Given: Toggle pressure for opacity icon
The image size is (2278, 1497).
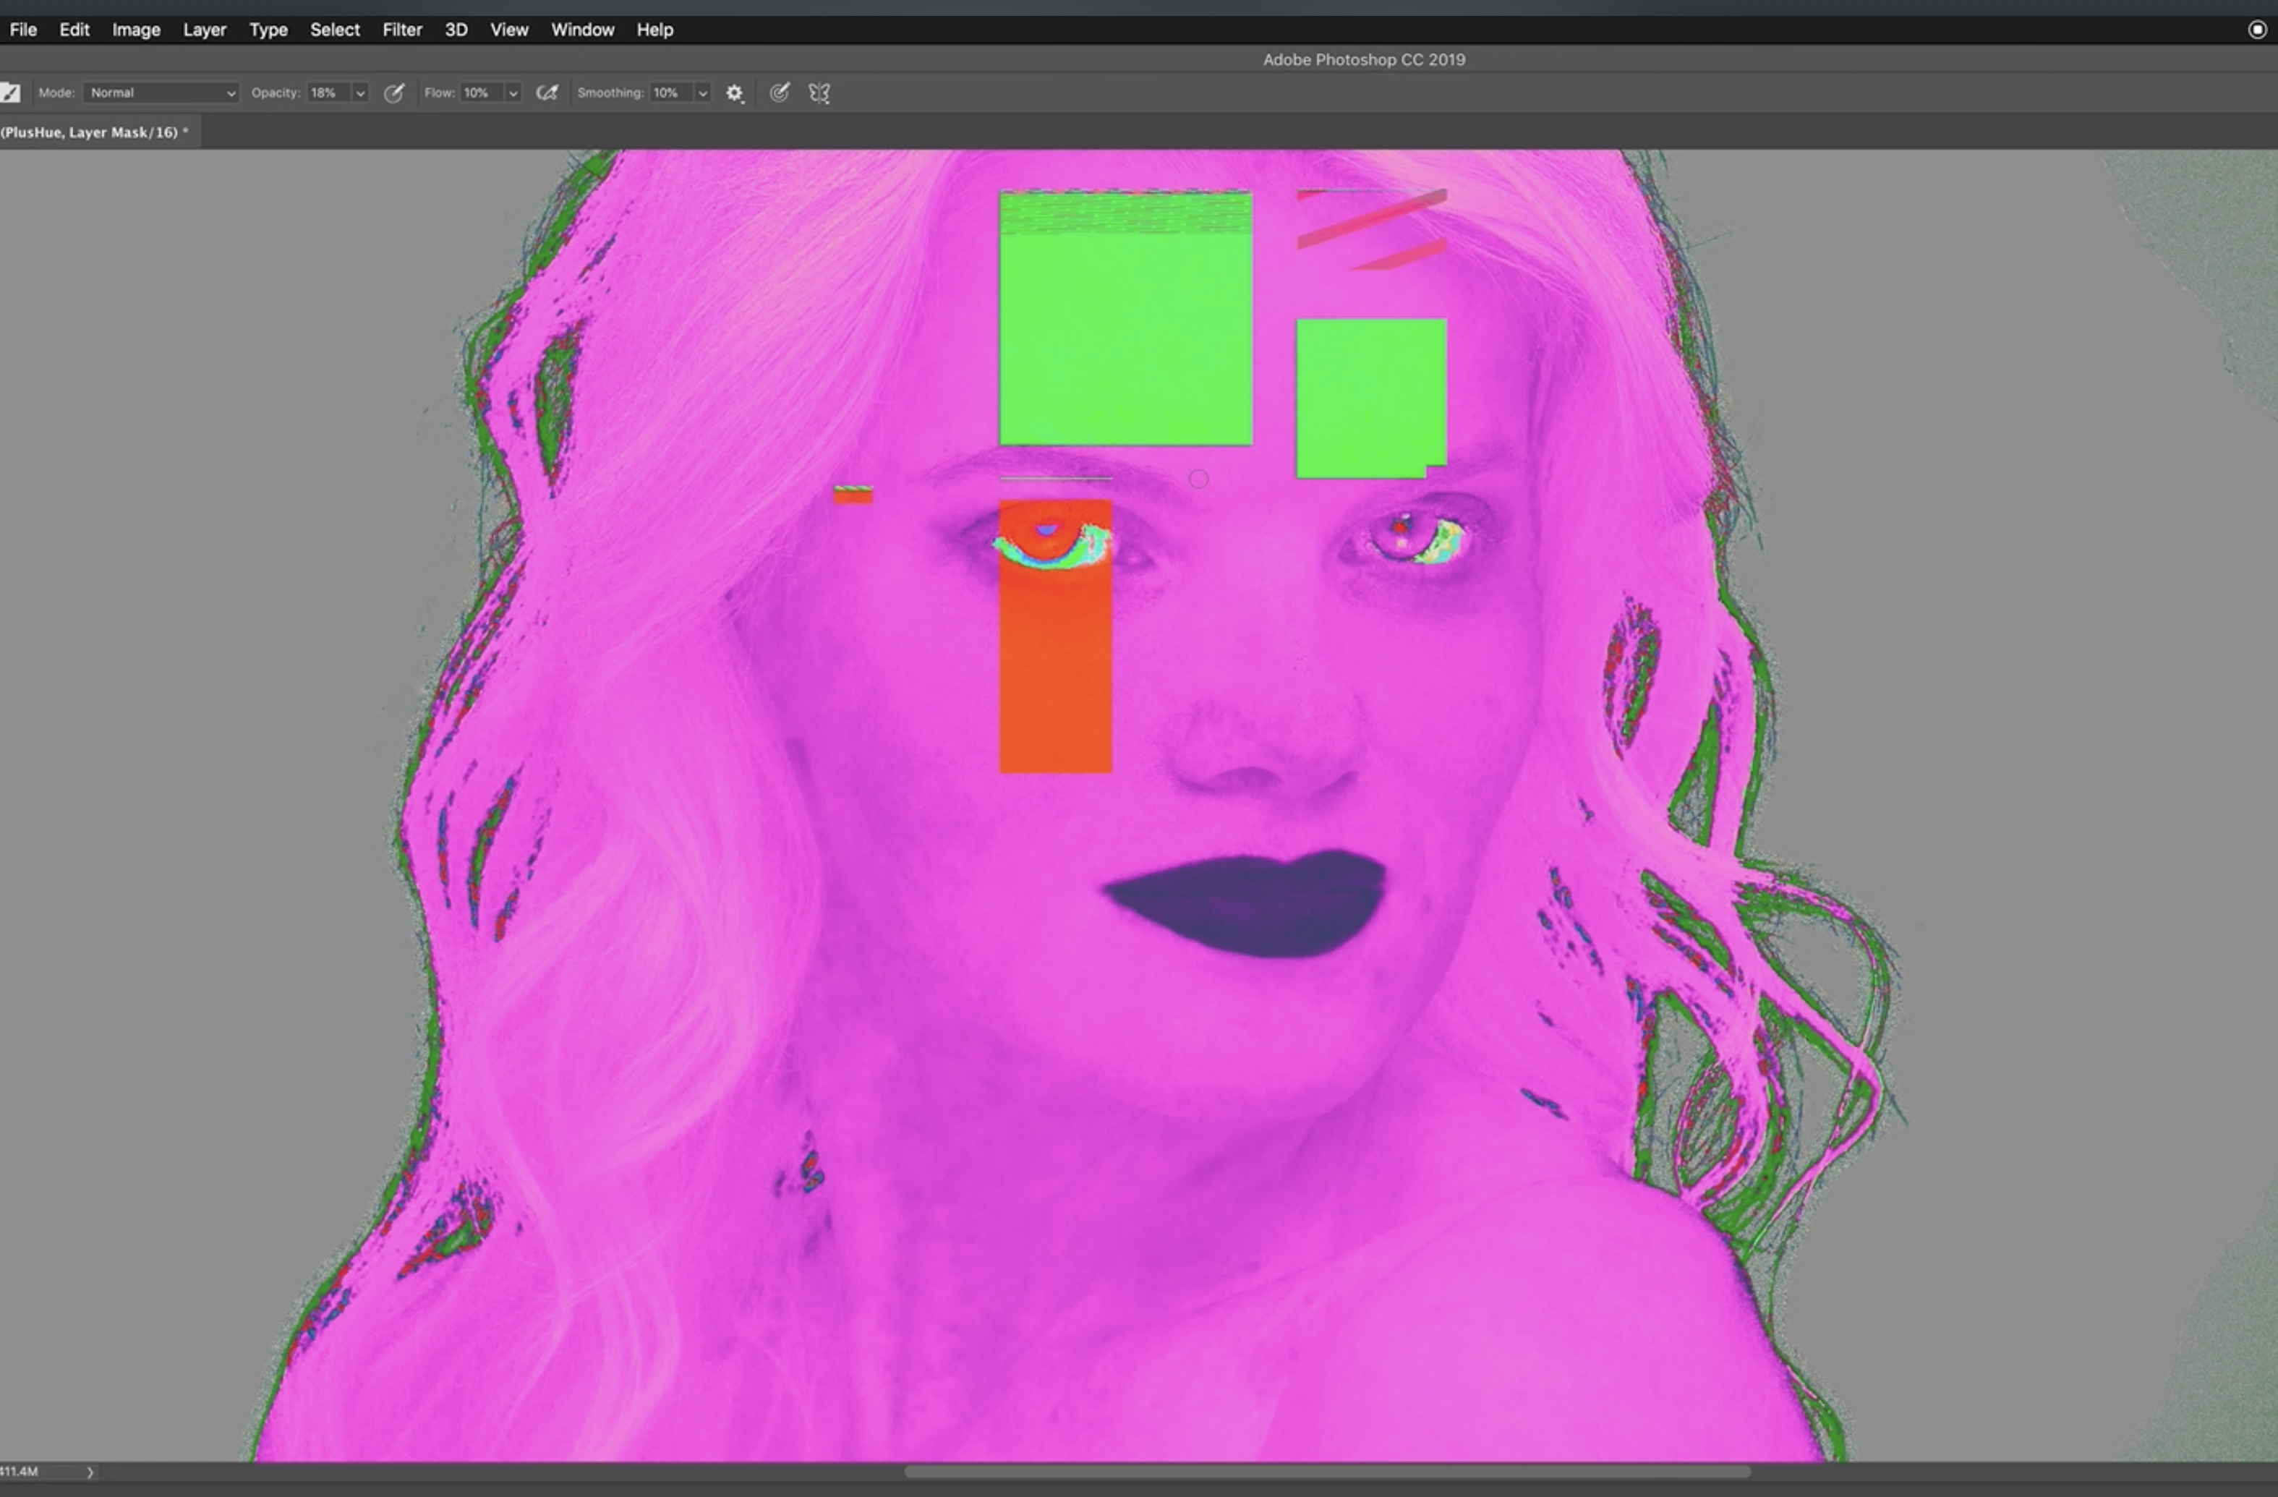Looking at the screenshot, I should (393, 93).
